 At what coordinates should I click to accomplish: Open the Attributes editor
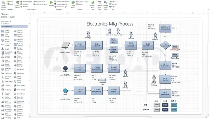[x=24, y=7]
